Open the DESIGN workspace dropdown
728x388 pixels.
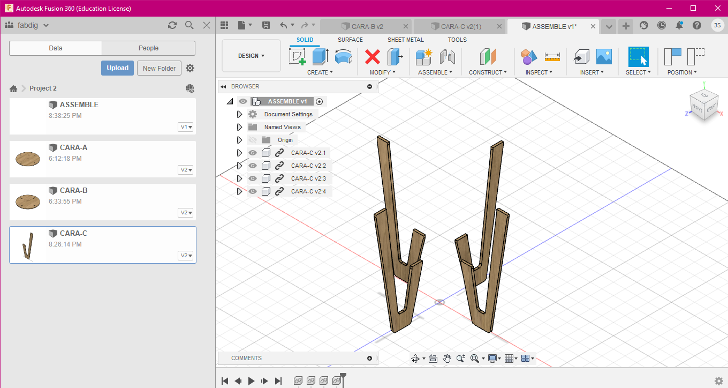click(x=251, y=56)
